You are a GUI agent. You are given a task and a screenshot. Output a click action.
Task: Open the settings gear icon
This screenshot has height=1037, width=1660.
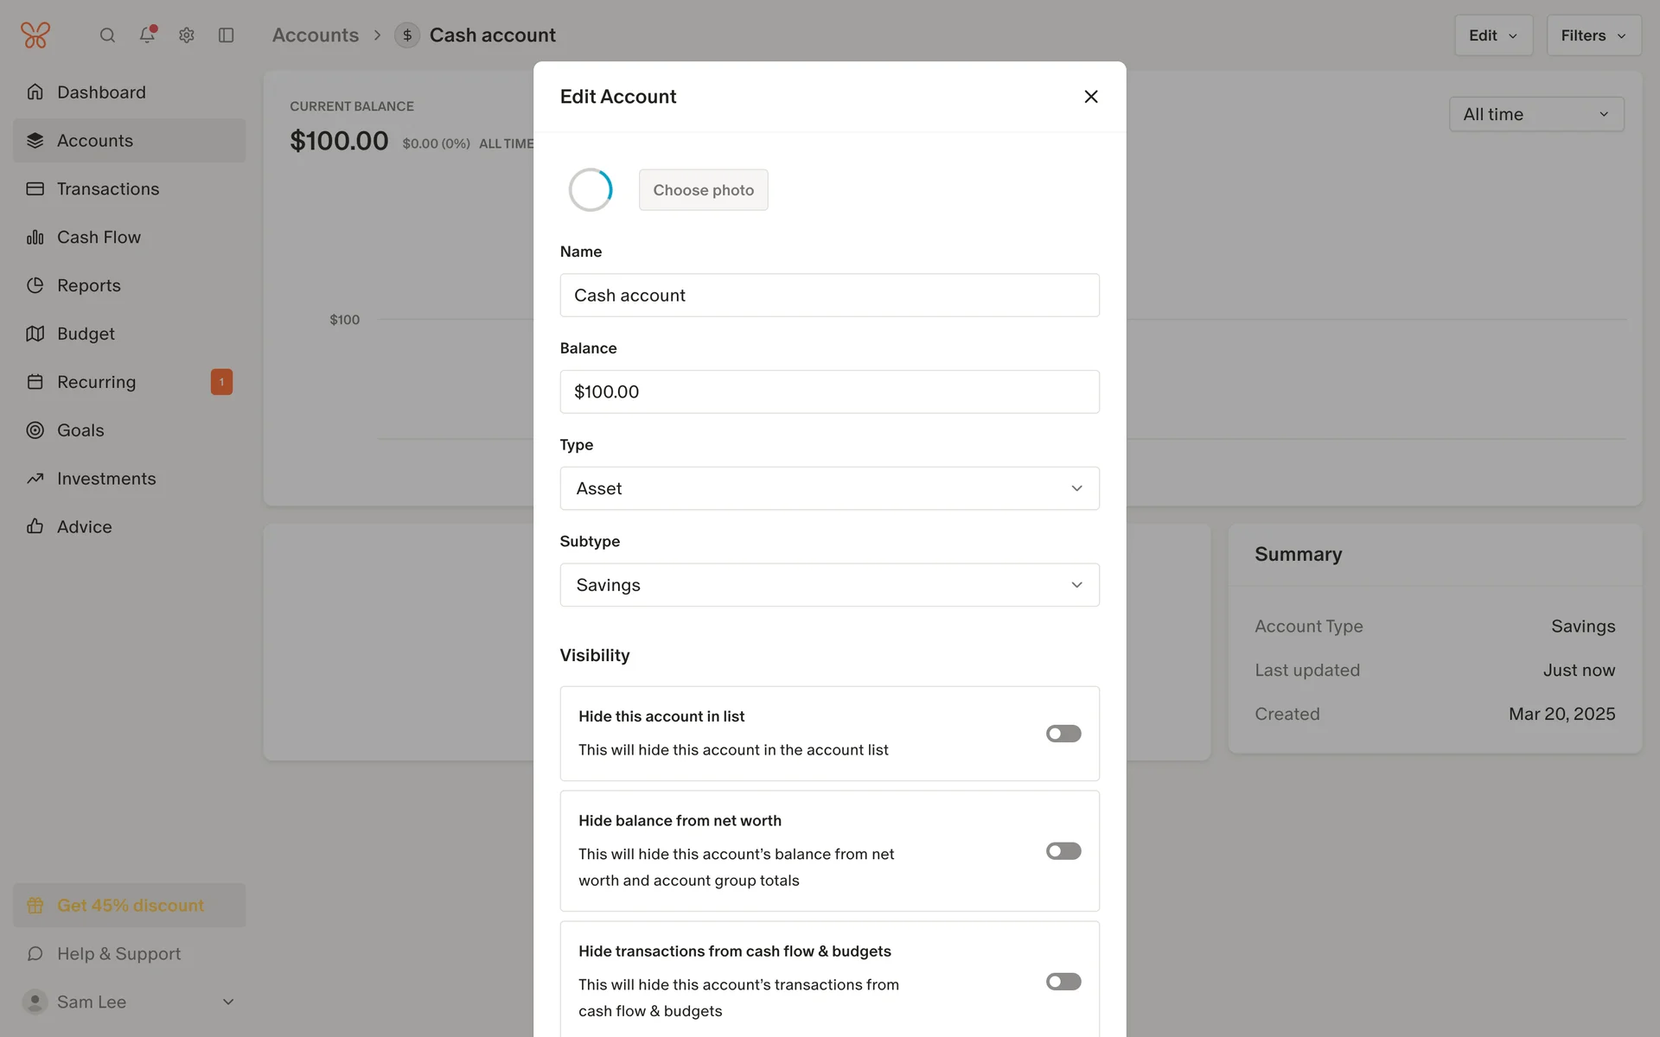point(187,35)
